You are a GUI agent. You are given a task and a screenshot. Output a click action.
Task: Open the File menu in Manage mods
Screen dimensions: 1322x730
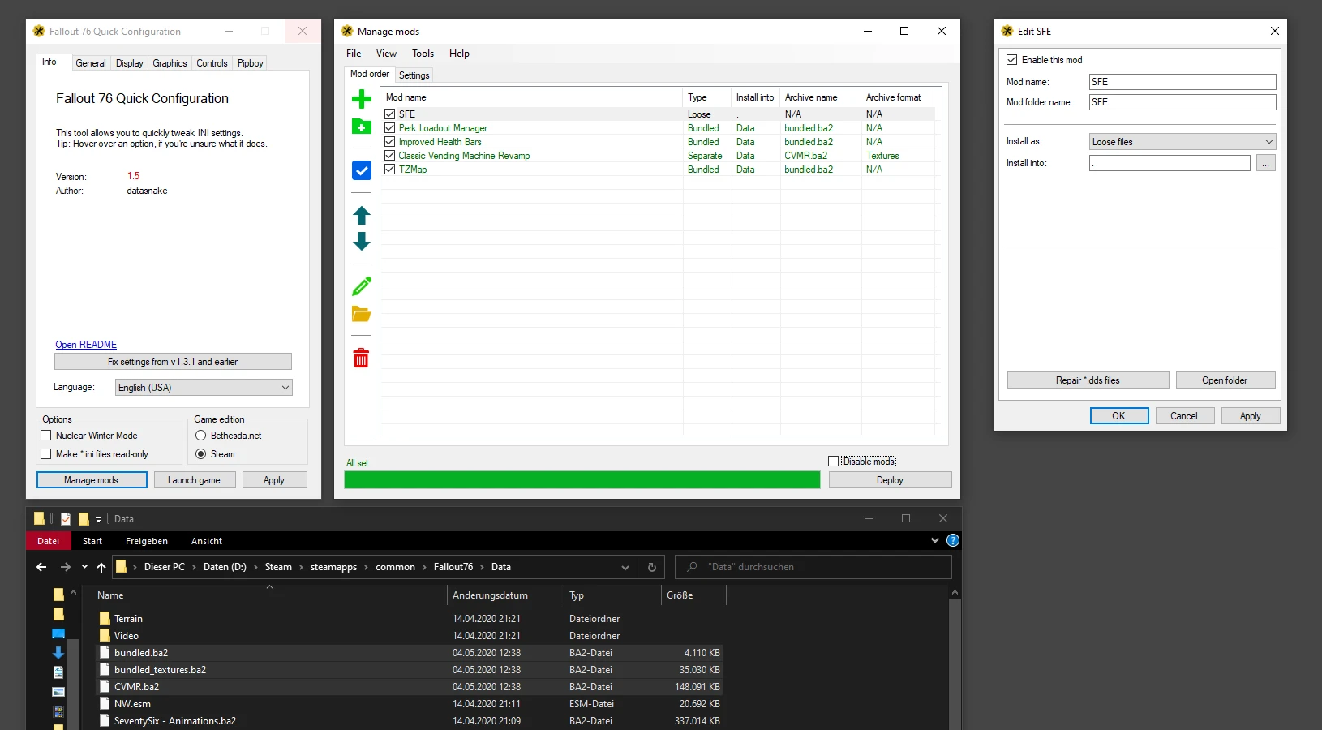click(354, 54)
